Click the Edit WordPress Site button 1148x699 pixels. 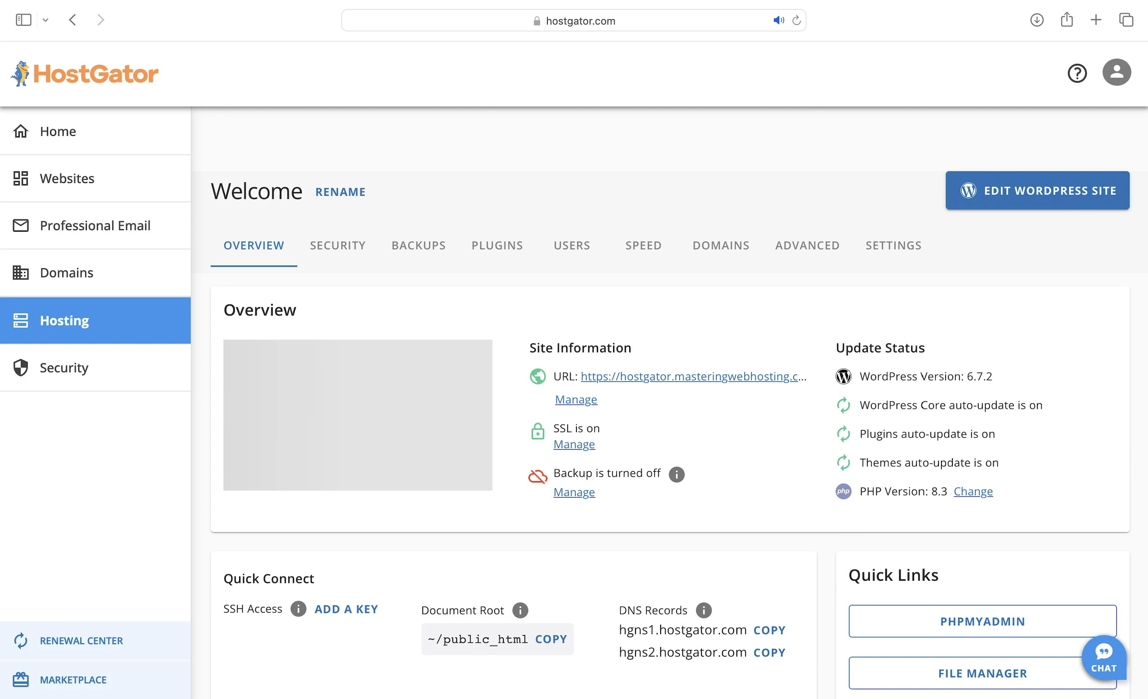1037,191
